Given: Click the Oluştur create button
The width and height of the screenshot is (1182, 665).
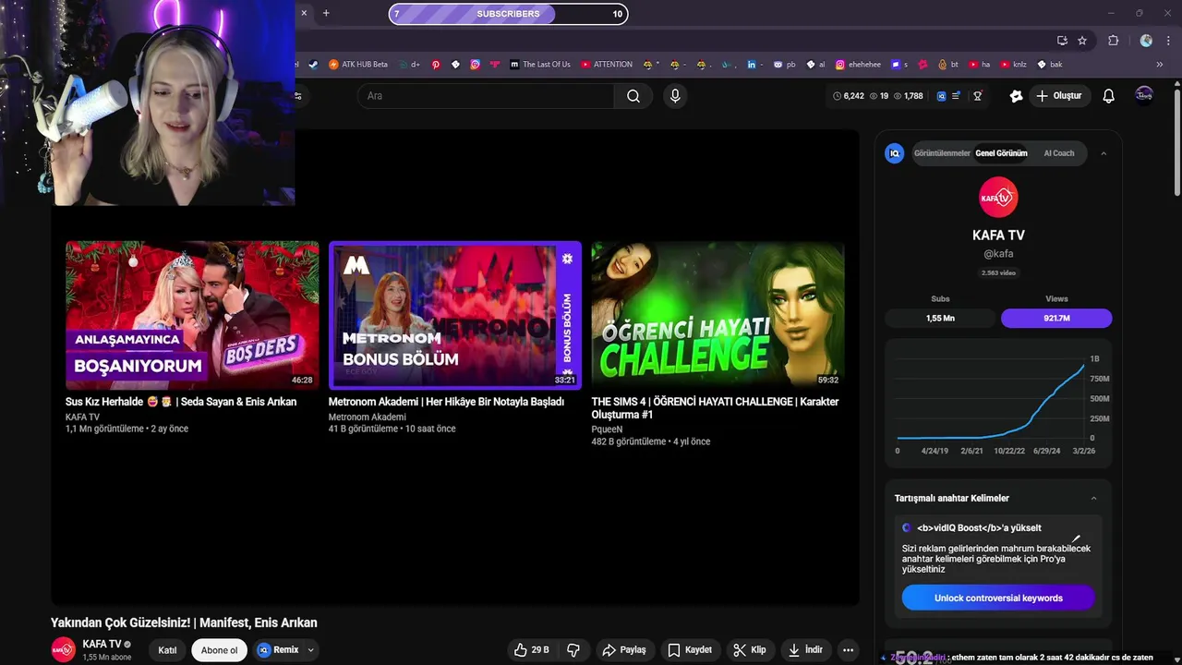Looking at the screenshot, I should coord(1061,96).
